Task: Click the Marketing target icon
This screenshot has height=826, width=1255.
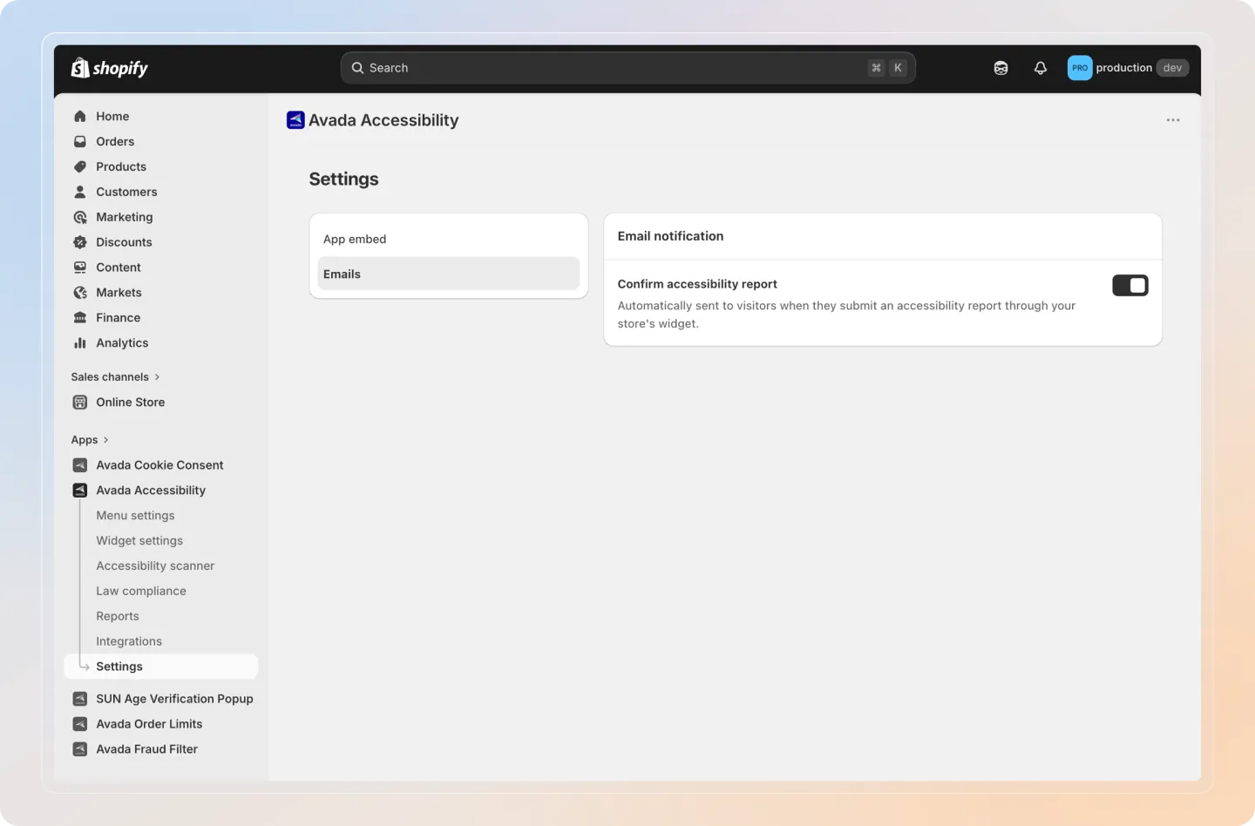Action: 80,217
